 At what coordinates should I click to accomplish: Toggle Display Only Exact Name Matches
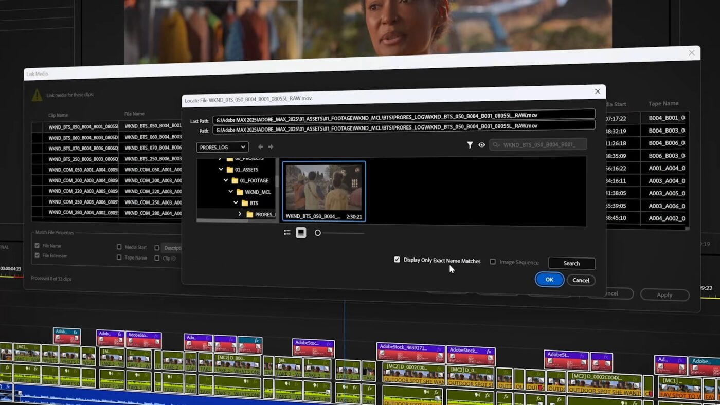coord(397,260)
